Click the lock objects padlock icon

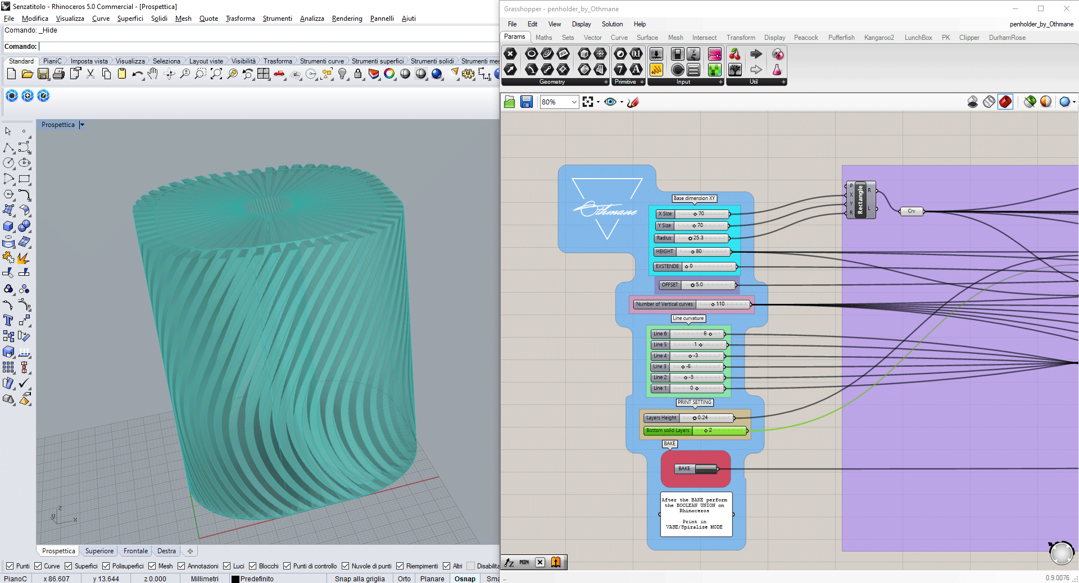pyautogui.click(x=358, y=74)
